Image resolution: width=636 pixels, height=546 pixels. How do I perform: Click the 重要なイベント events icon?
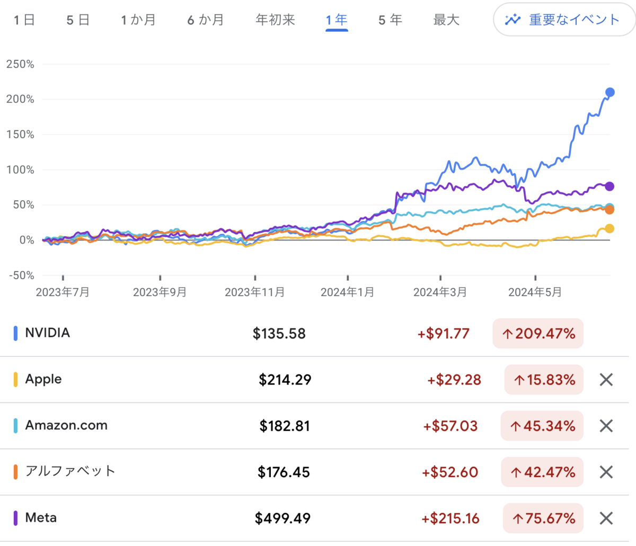coord(513,19)
